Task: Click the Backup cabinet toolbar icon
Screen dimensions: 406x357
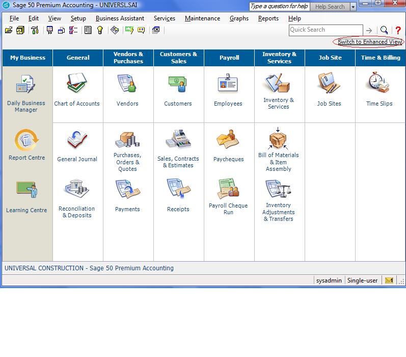Action: [x=20, y=30]
